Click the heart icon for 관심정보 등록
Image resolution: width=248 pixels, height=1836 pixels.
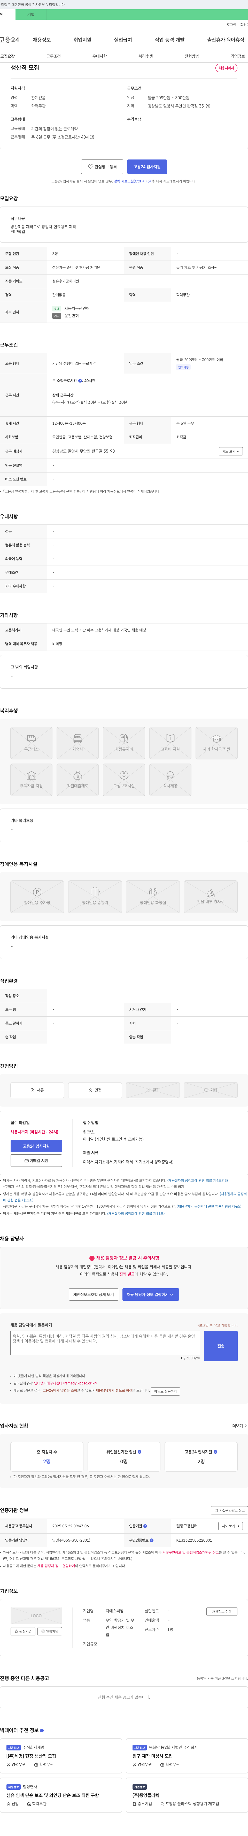coord(90,167)
